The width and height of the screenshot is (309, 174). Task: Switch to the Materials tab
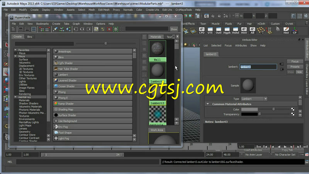pyautogui.click(x=156, y=37)
